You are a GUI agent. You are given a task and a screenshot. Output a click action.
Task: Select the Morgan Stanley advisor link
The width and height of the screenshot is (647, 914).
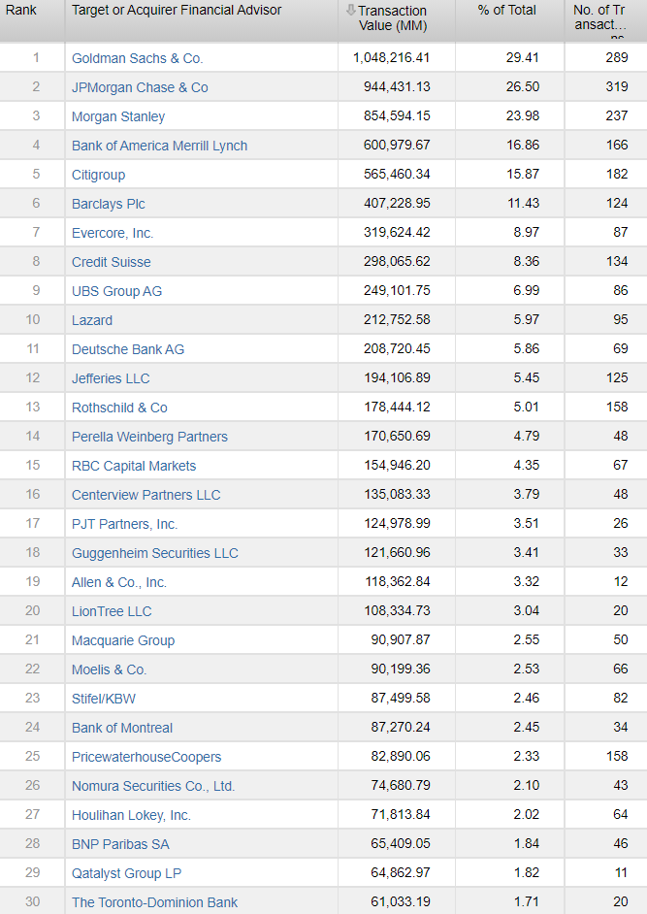[x=118, y=116]
